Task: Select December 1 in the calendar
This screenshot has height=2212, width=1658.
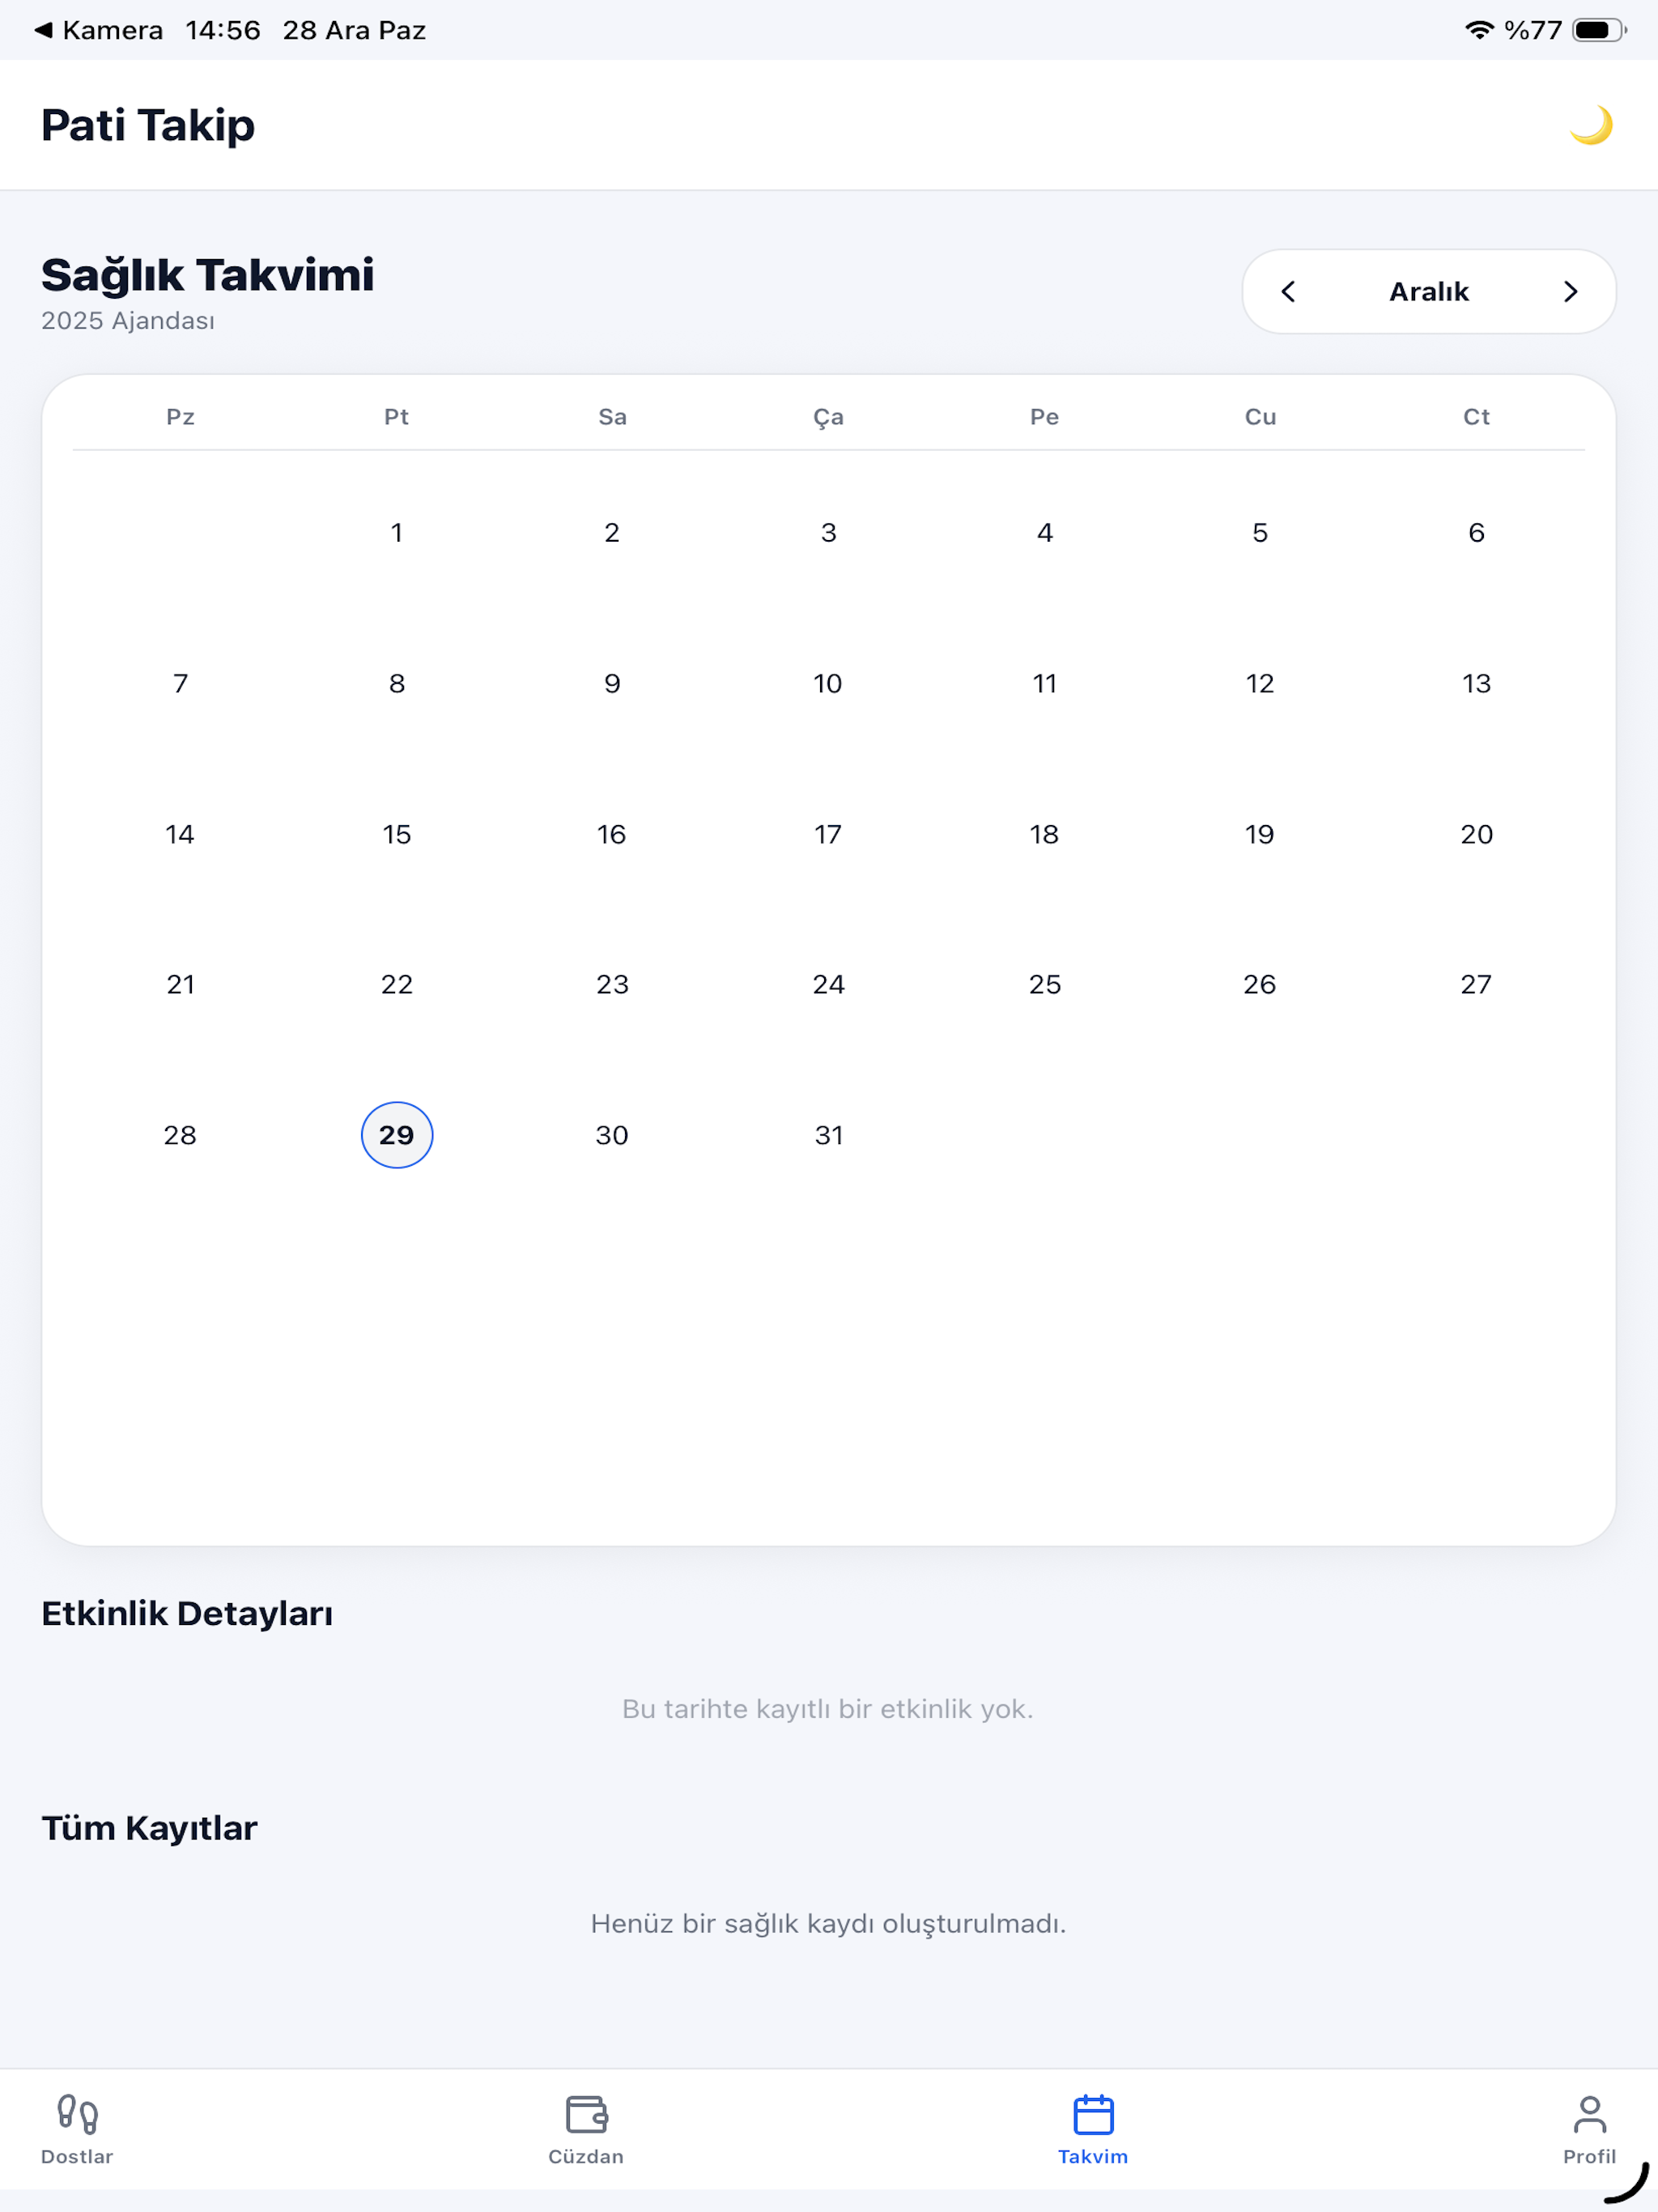Action: (397, 533)
